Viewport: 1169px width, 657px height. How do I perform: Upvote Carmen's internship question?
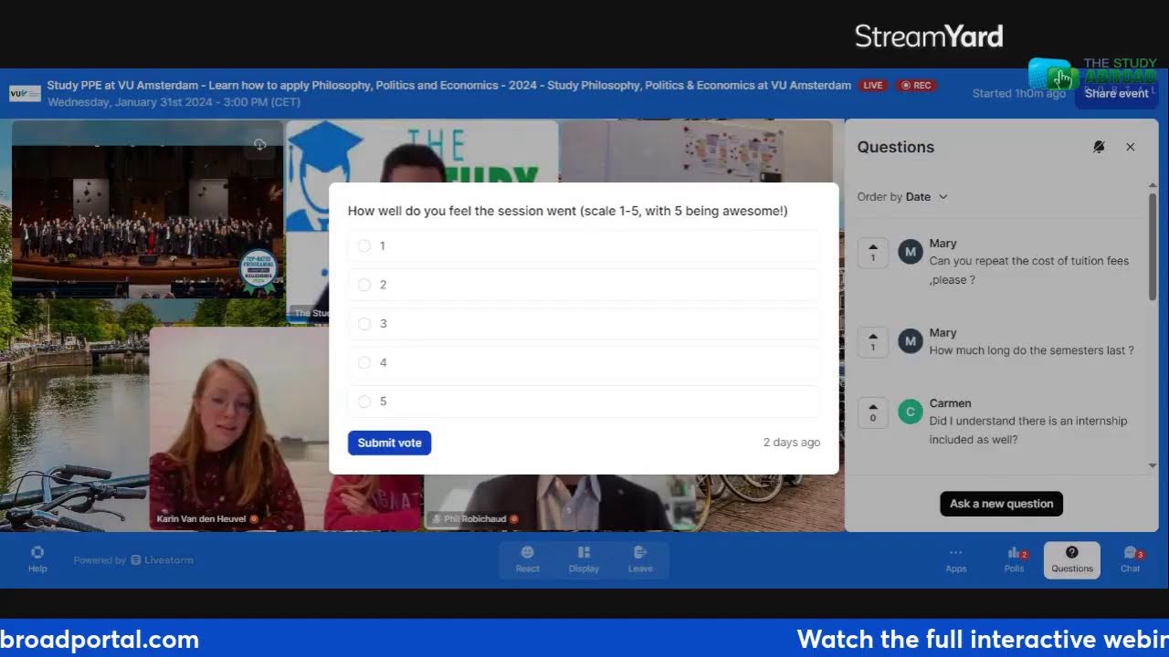pyautogui.click(x=873, y=412)
